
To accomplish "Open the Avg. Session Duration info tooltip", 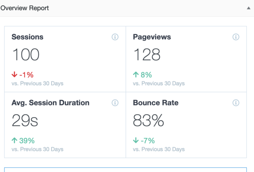I will click(x=115, y=103).
